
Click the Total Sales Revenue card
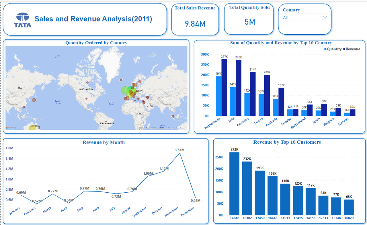[x=195, y=19]
